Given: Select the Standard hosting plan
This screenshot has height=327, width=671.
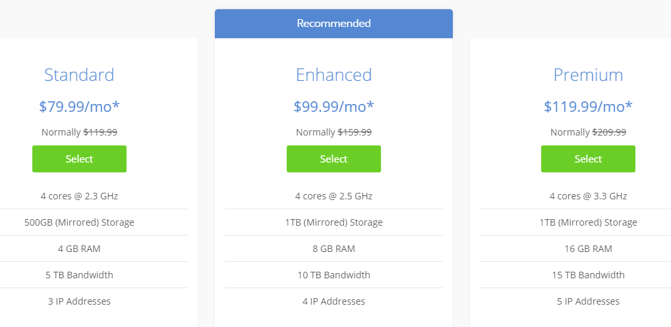Looking at the screenshot, I should (x=79, y=159).
